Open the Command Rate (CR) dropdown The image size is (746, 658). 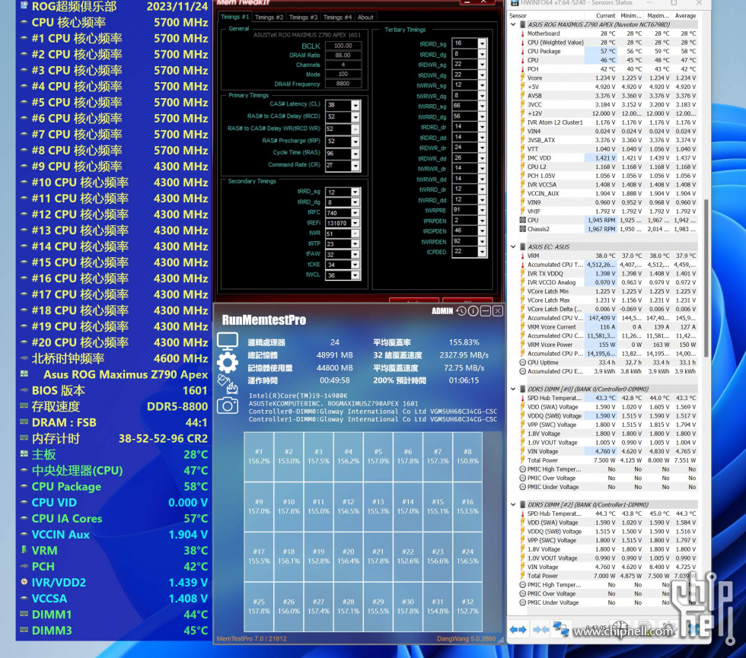[x=355, y=166]
